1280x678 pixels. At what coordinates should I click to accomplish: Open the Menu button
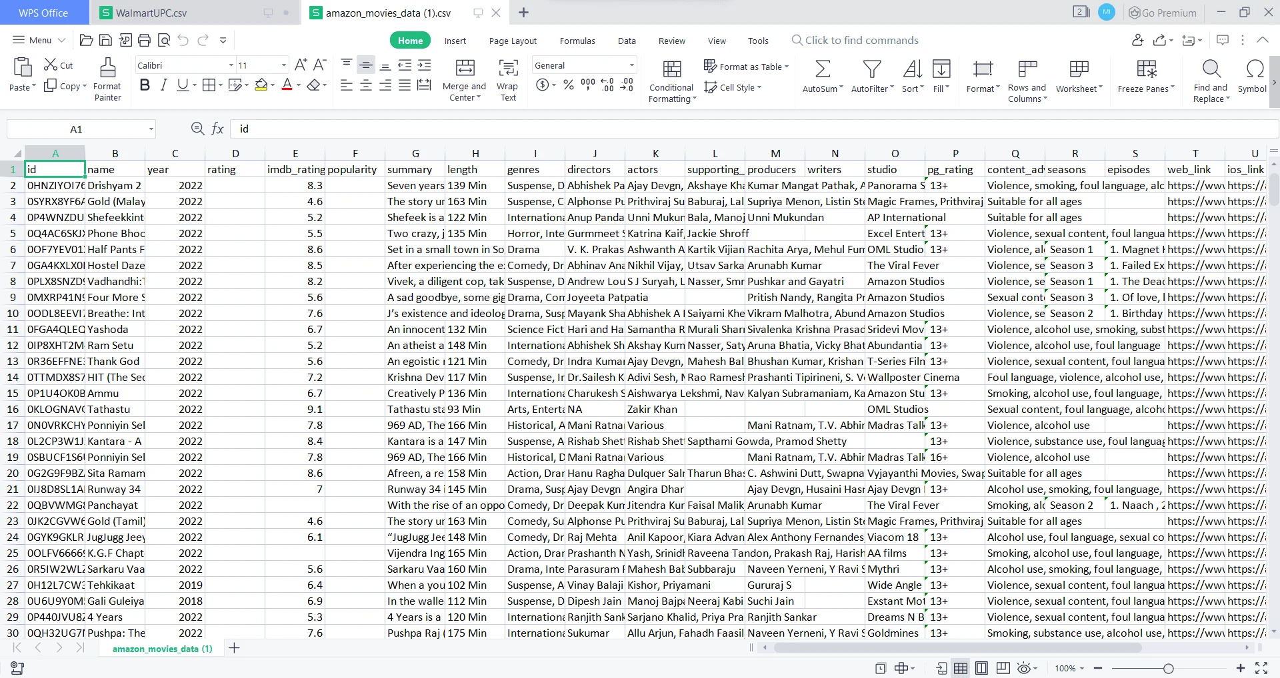39,40
